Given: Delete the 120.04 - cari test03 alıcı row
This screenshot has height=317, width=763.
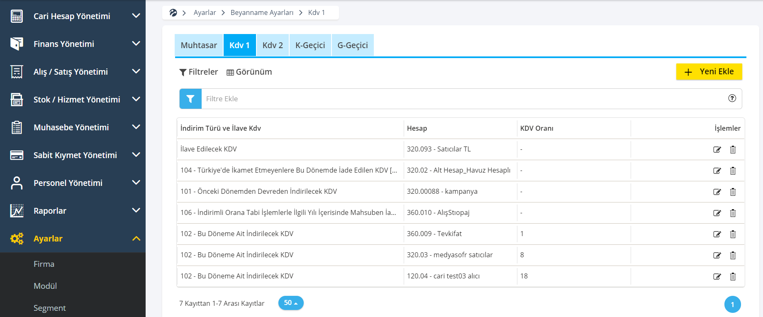Looking at the screenshot, I should [733, 276].
